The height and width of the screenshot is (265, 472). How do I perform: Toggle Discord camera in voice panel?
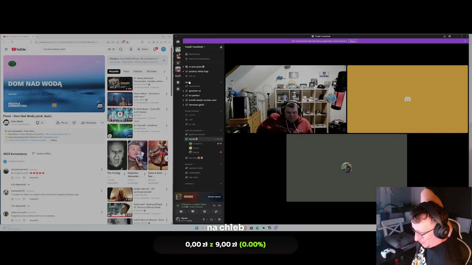181,212
